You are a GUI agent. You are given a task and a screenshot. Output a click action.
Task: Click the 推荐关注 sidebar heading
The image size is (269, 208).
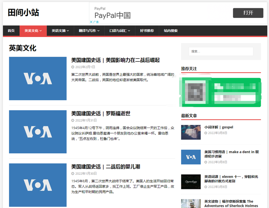(189, 69)
